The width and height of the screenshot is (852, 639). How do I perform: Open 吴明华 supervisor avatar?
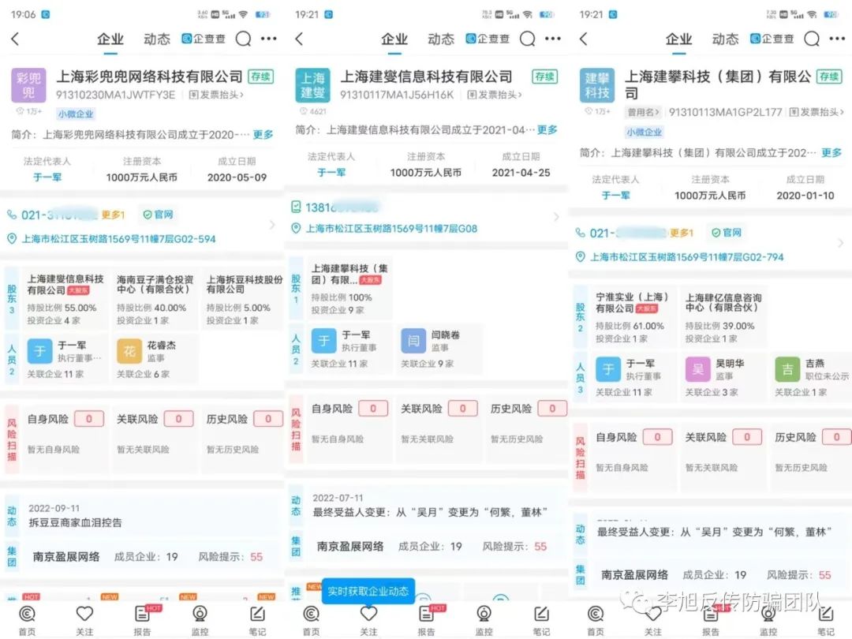coord(698,369)
